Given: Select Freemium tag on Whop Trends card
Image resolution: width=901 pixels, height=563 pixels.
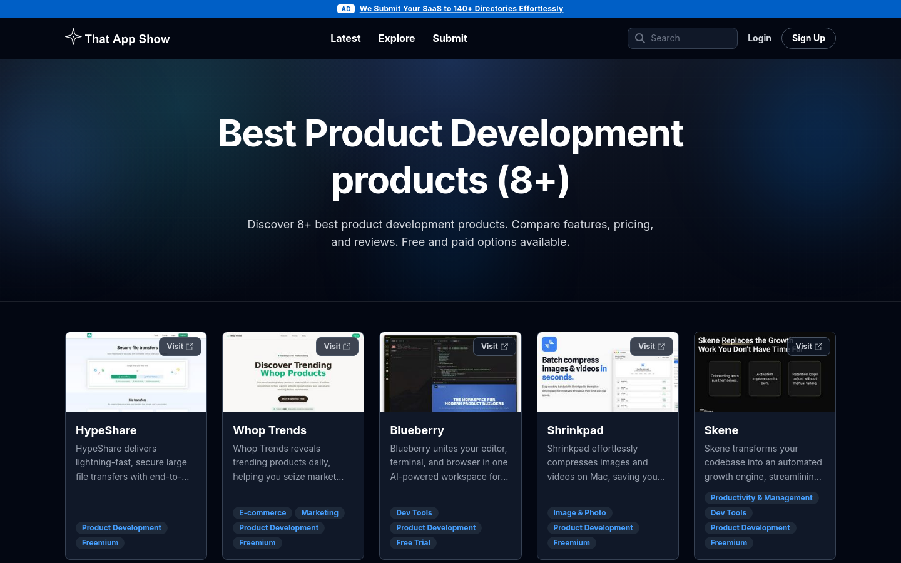Looking at the screenshot, I should pyautogui.click(x=257, y=543).
